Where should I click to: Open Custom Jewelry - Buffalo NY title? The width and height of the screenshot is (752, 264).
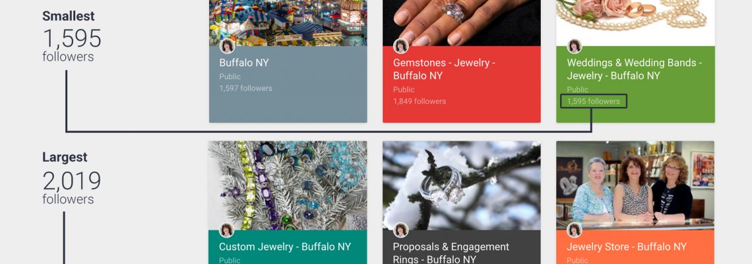[x=285, y=247]
